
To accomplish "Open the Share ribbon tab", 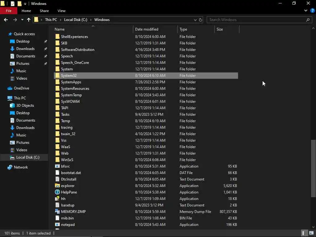I will [44, 11].
